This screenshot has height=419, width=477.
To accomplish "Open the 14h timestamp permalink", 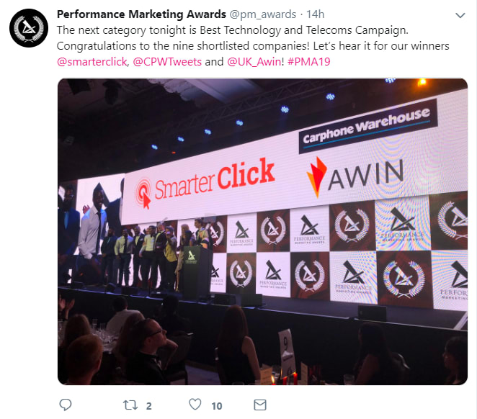I will [x=316, y=14].
